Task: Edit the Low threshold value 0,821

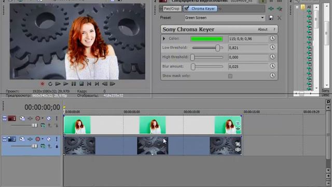Action: (x=248, y=48)
